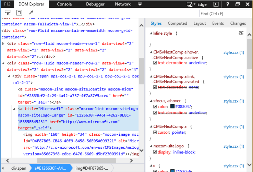Open the console drawer icon
The image size is (253, 172).
point(216,4)
